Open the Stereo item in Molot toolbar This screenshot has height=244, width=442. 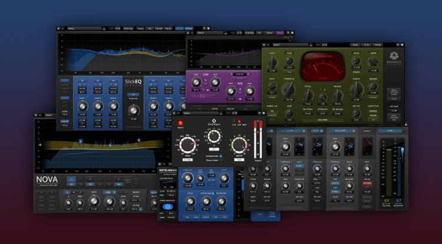pos(355,45)
